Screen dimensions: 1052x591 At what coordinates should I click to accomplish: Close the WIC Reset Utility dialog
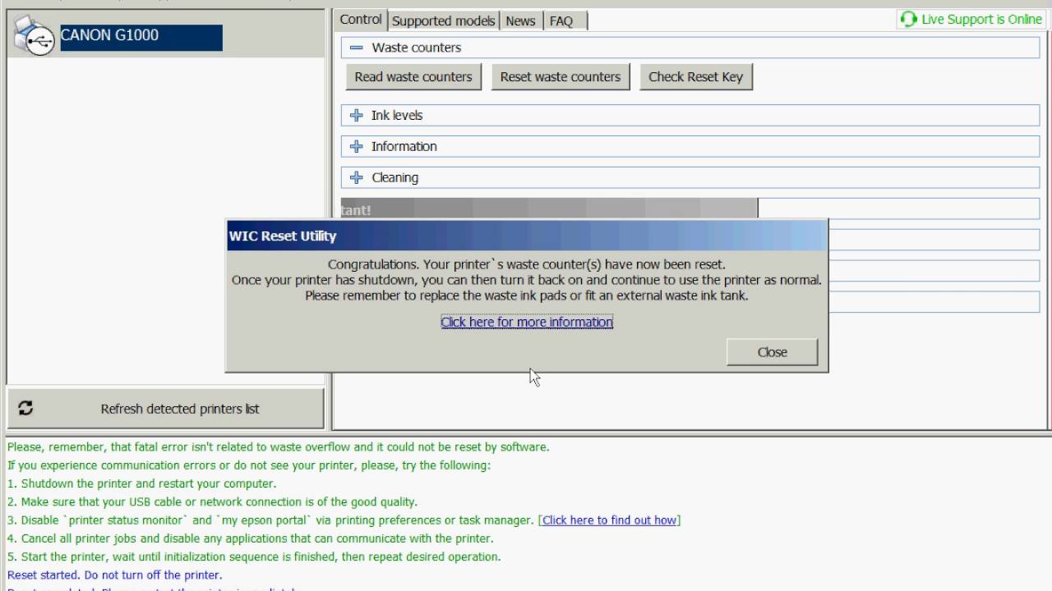tap(773, 352)
